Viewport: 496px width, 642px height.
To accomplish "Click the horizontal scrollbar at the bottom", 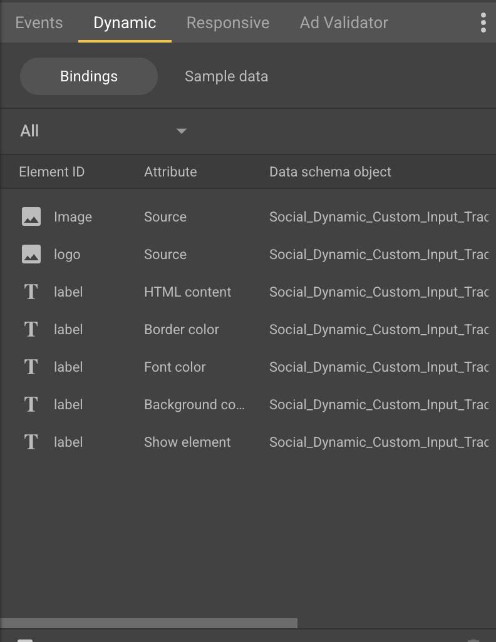I will coord(147,621).
